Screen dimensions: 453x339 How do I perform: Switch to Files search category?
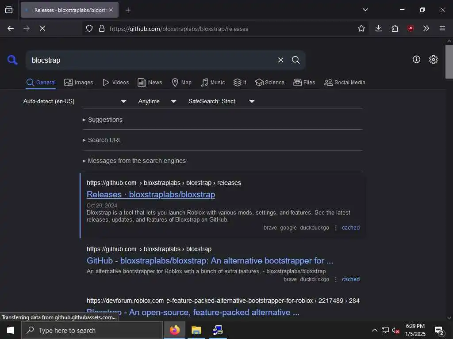click(304, 83)
